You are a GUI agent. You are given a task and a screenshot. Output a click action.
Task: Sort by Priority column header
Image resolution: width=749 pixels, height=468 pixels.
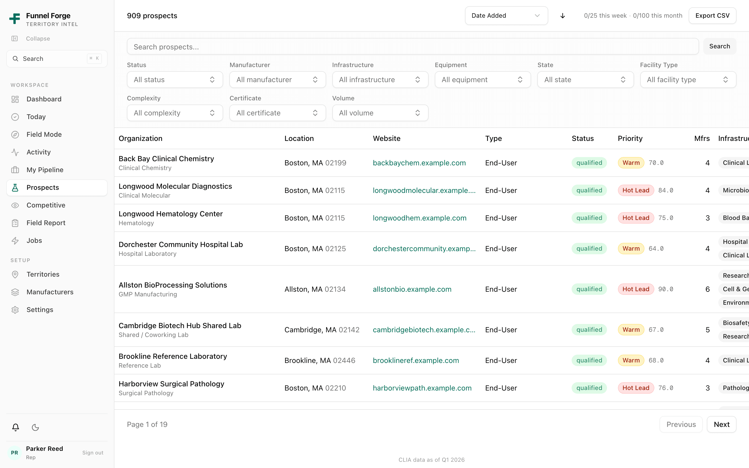click(x=630, y=138)
